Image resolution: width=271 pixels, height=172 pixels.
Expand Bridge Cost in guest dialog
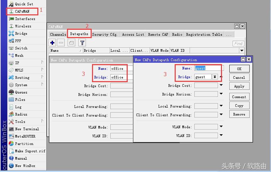221,85
